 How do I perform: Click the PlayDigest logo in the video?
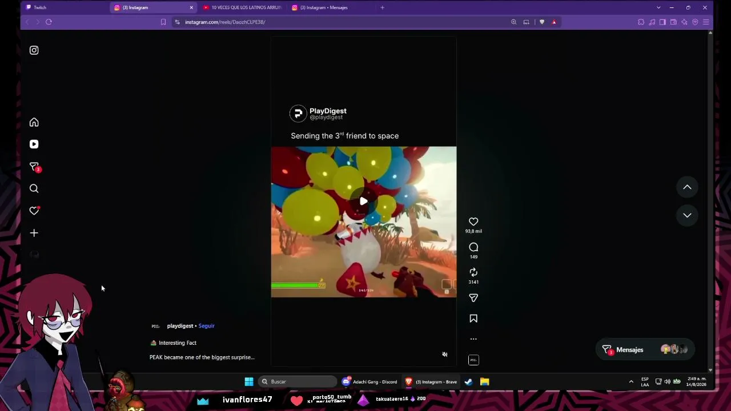pos(298,114)
